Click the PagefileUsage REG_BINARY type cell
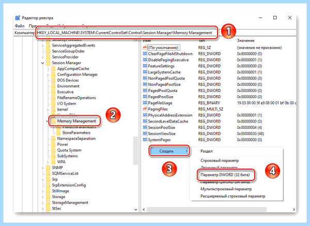310x226 pixels. (x=209, y=103)
